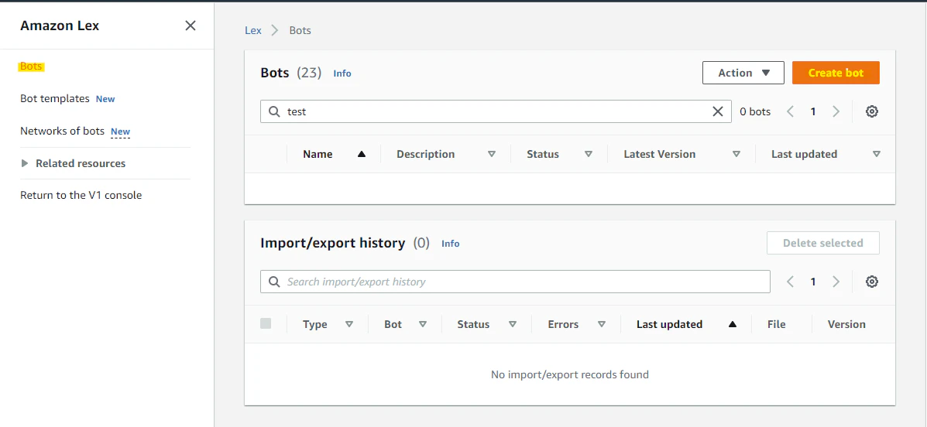This screenshot has width=927, height=427.
Task: Click the Amazon Lex sidebar title
Action: click(x=60, y=26)
